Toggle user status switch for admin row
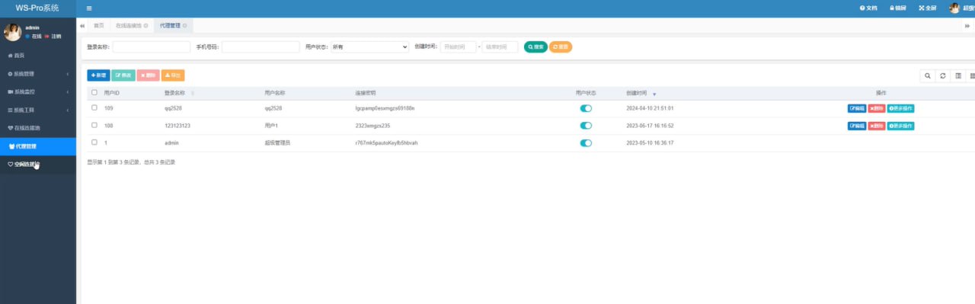 586,142
